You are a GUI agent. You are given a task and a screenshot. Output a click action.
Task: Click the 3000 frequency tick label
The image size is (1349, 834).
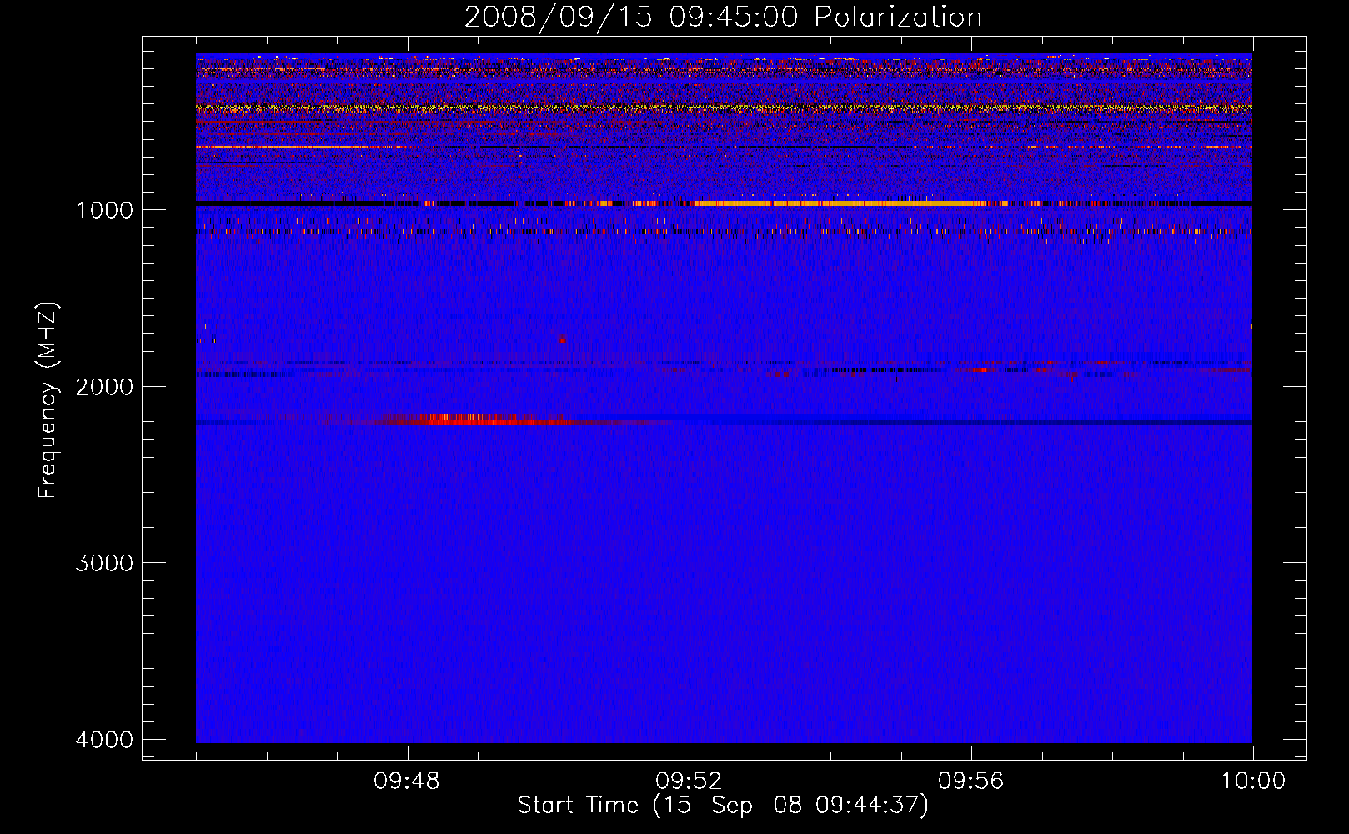click(x=104, y=563)
